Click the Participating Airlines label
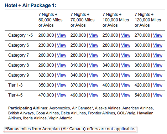The image size is (167, 134). pyautogui.click(x=28, y=108)
